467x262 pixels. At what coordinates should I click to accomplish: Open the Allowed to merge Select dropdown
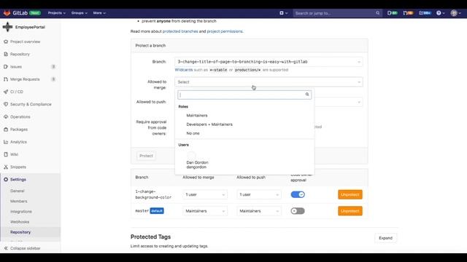pyautogui.click(x=269, y=82)
